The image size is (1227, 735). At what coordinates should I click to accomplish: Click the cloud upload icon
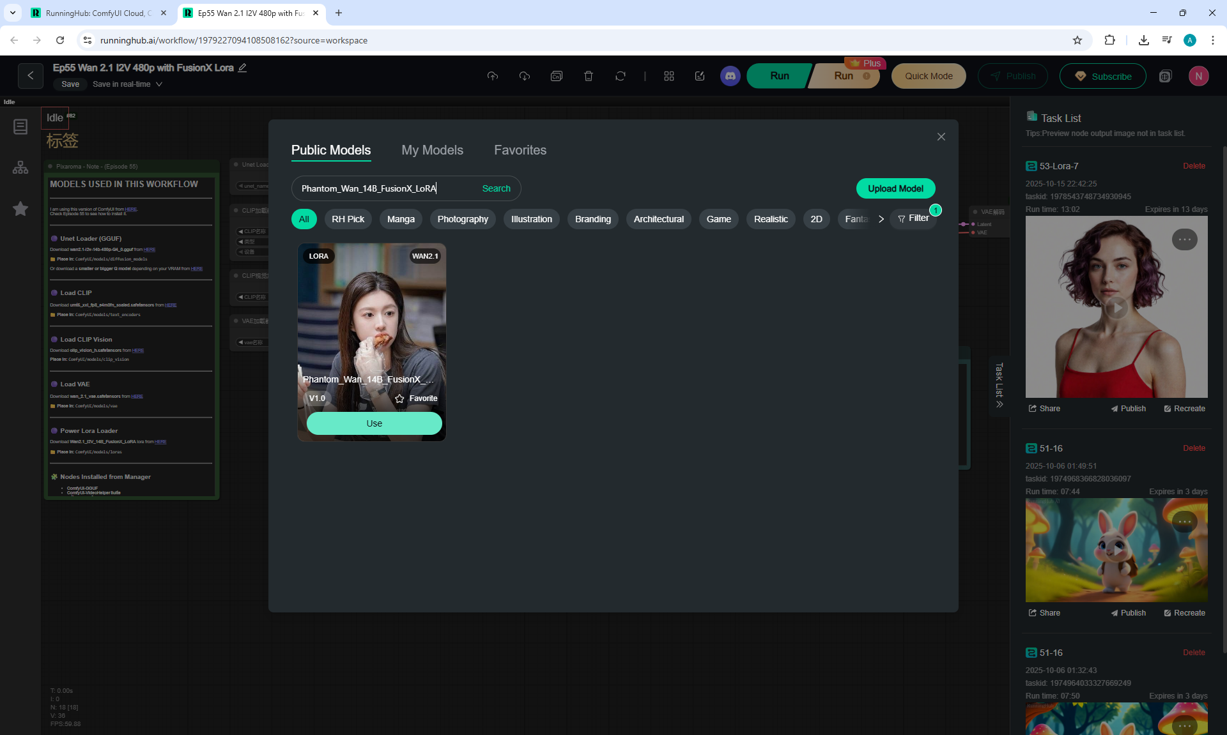[492, 76]
